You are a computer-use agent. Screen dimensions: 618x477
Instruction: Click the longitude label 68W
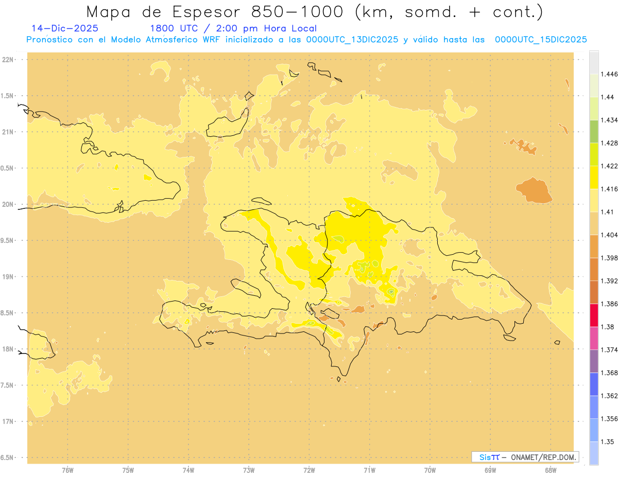551,470
